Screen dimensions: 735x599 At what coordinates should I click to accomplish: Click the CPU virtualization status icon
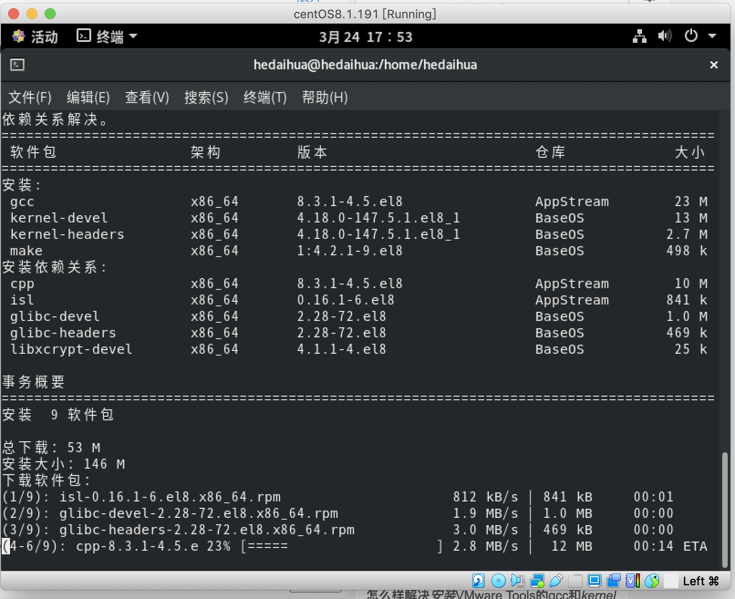click(x=633, y=580)
